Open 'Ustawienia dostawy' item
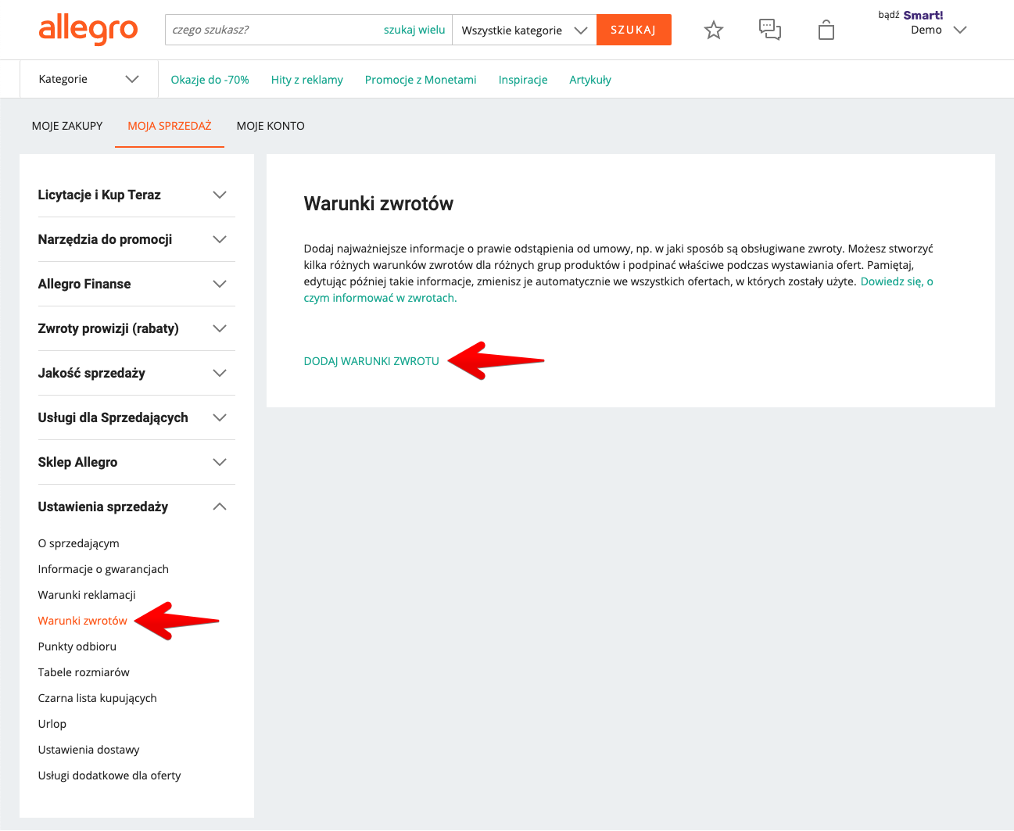This screenshot has height=831, width=1014. click(88, 750)
